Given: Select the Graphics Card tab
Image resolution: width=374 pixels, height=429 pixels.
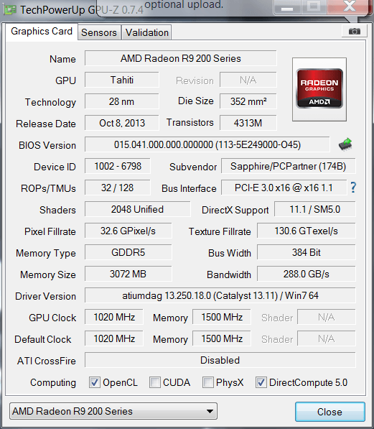Looking at the screenshot, I should [42, 32].
